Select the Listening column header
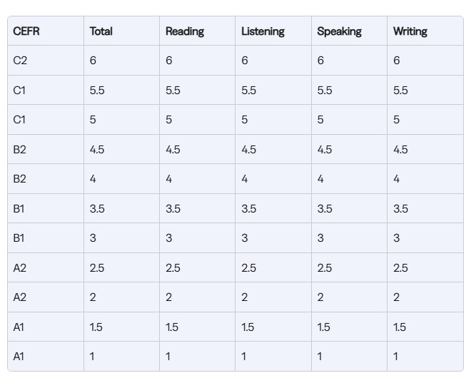Image resolution: width=471 pixels, height=383 pixels. [263, 31]
